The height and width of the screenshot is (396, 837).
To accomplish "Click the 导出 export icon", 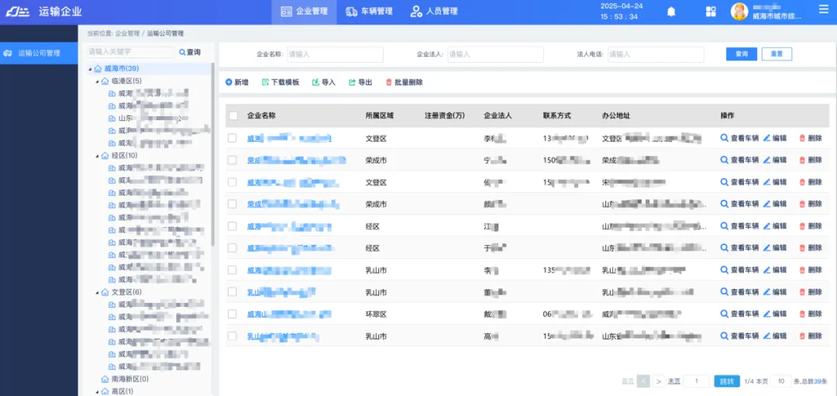I will 352,82.
